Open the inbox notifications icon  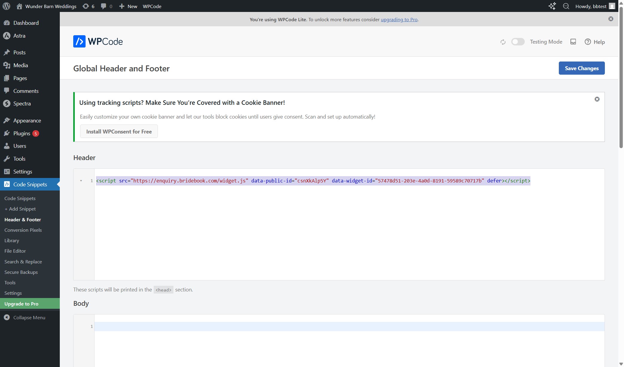point(573,42)
